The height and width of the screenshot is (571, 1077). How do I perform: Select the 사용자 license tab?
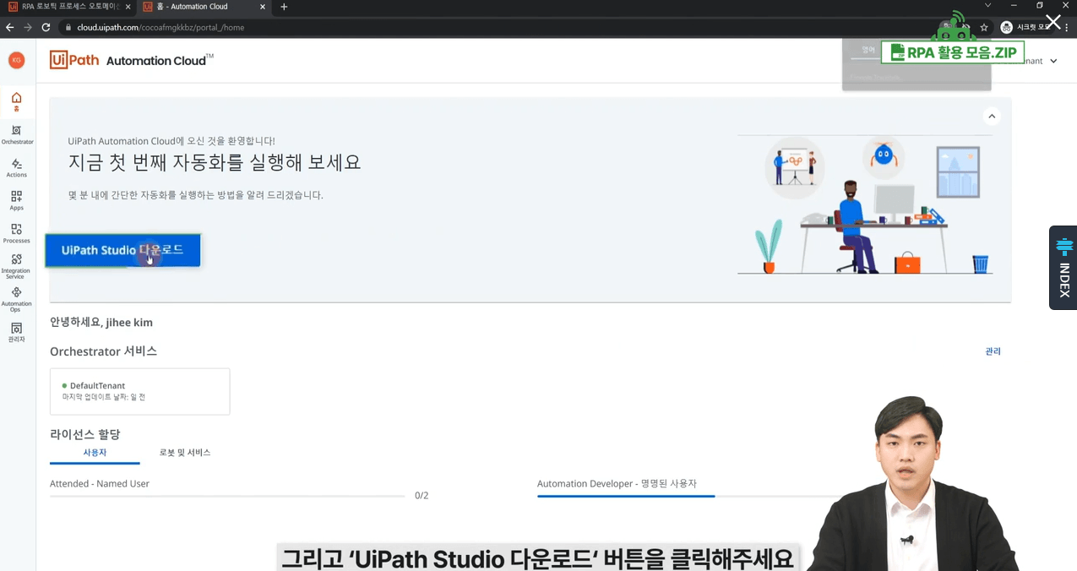pyautogui.click(x=95, y=453)
